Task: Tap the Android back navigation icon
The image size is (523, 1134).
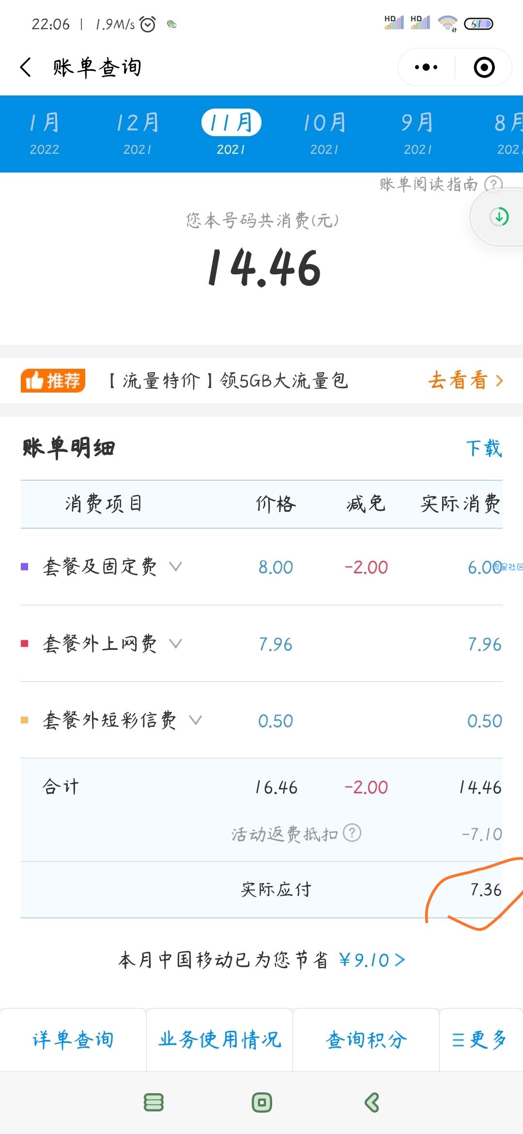Action: point(371,1102)
